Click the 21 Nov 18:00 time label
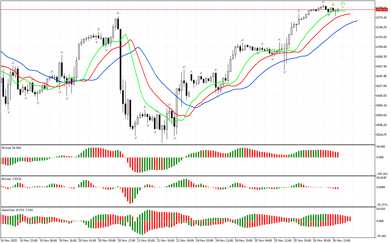 coord(185,240)
